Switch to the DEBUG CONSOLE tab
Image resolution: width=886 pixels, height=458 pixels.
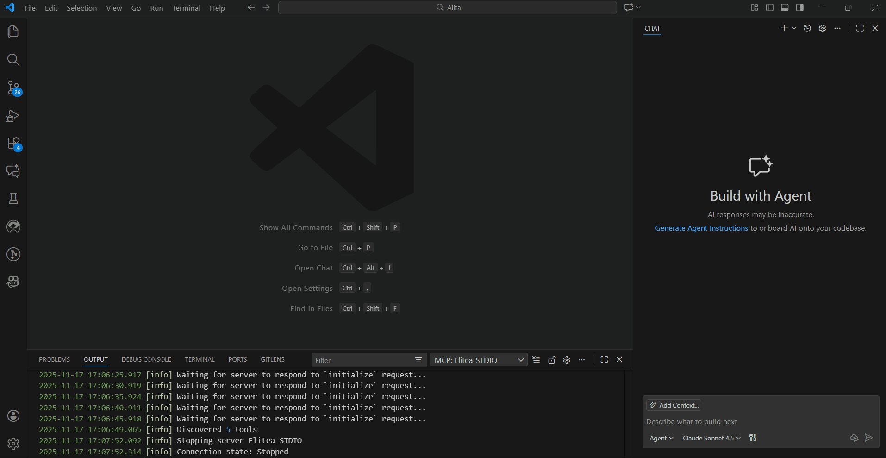(146, 359)
